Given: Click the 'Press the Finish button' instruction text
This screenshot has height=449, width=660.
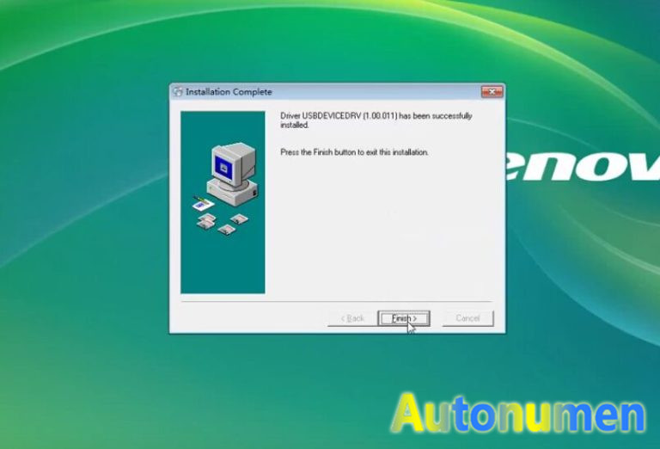Looking at the screenshot, I should click(x=354, y=152).
